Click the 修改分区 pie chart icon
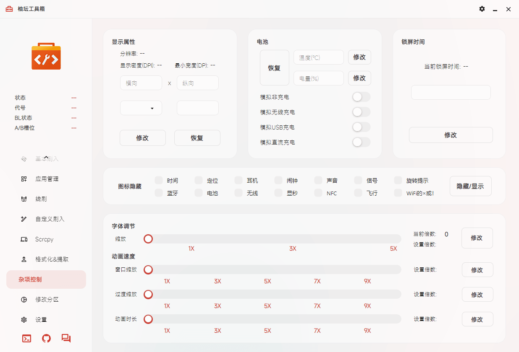The height and width of the screenshot is (352, 519). coord(24,300)
